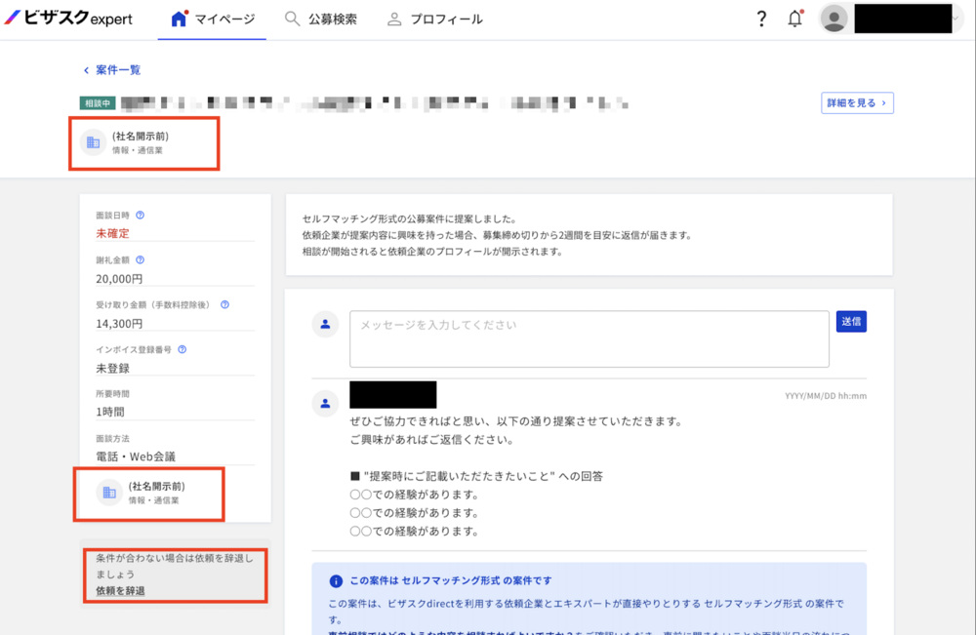Click the 送信 send button
Screen dimensions: 976x635
pyautogui.click(x=851, y=322)
